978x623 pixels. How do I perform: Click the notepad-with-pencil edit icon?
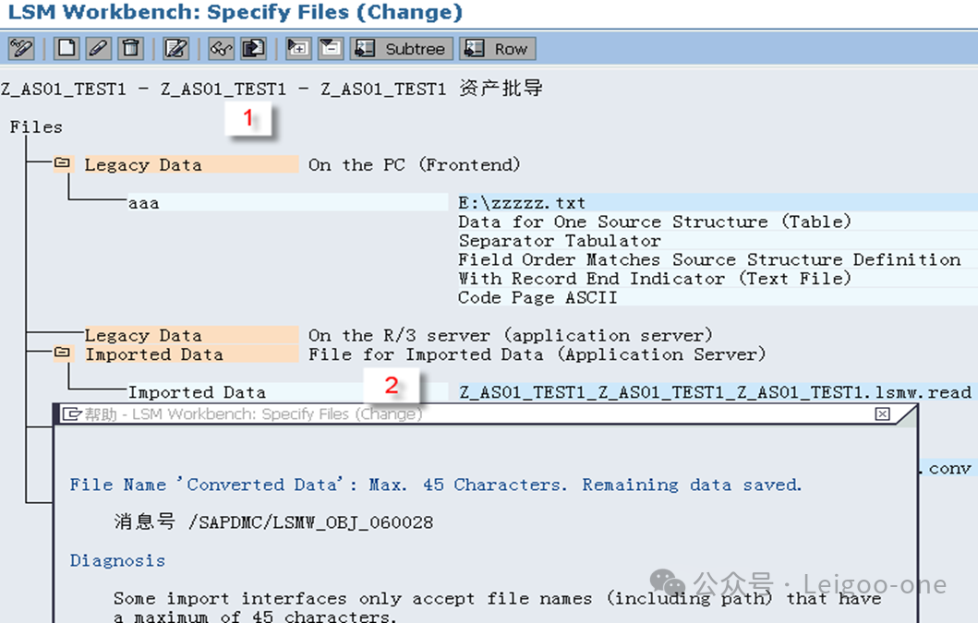(175, 48)
